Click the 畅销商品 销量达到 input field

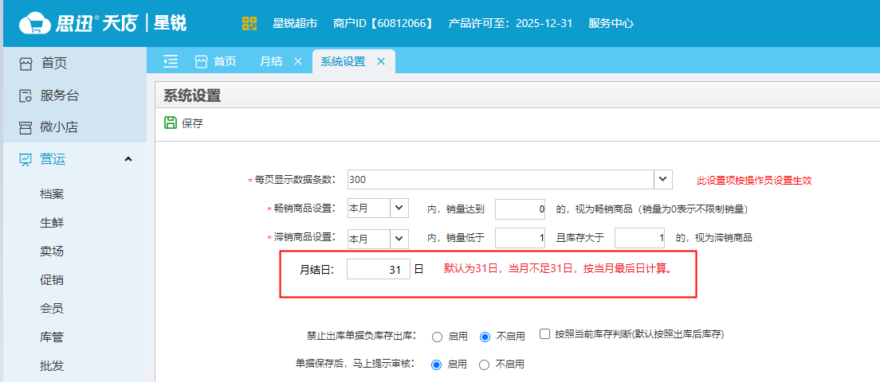tap(521, 209)
